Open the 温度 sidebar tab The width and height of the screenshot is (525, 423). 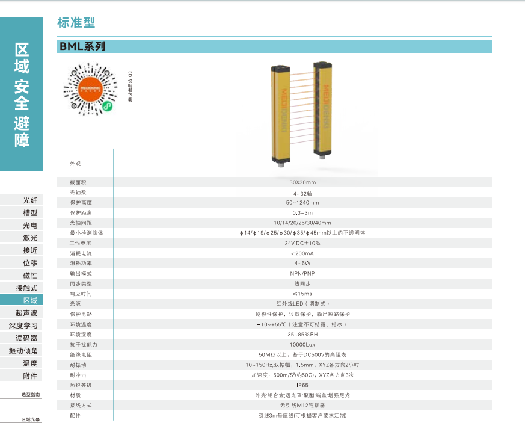coord(29,363)
